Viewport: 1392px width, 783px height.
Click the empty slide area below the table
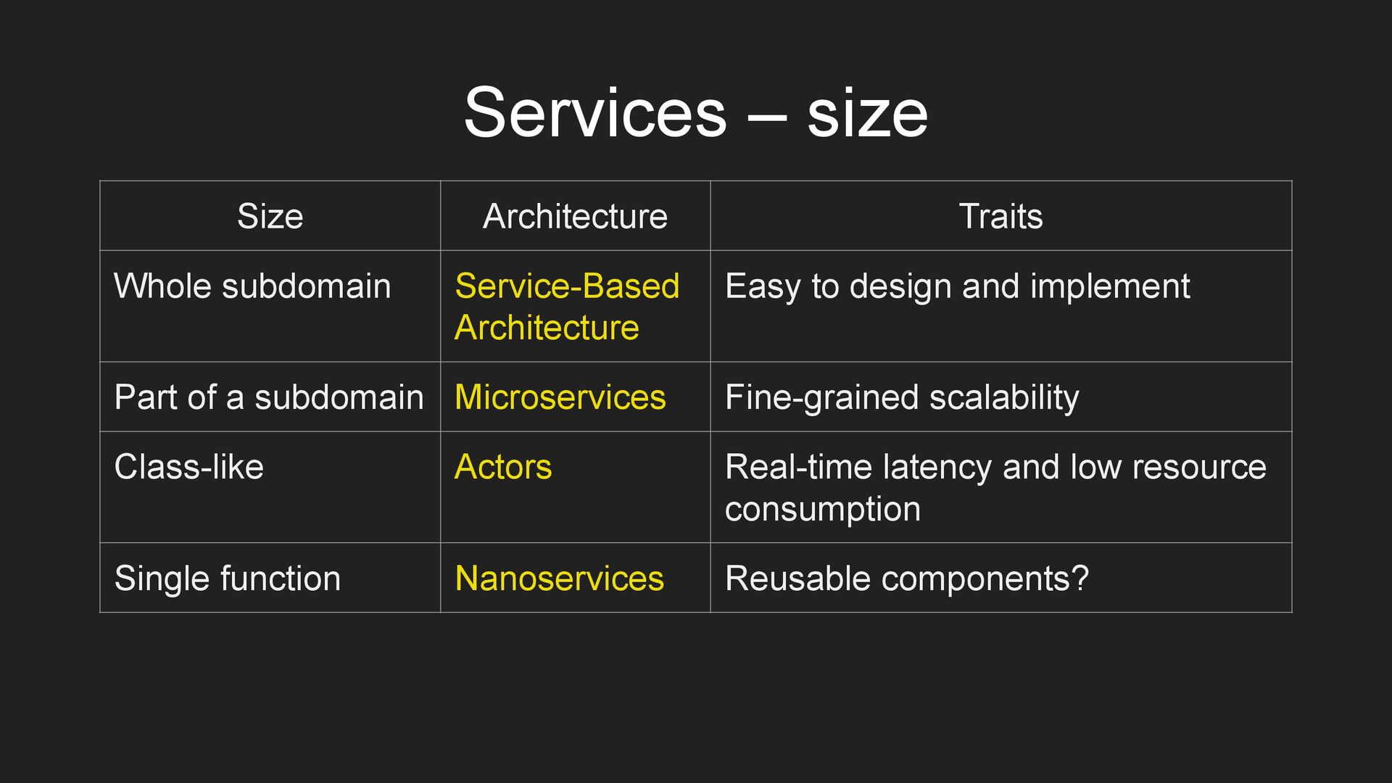[x=696, y=696]
